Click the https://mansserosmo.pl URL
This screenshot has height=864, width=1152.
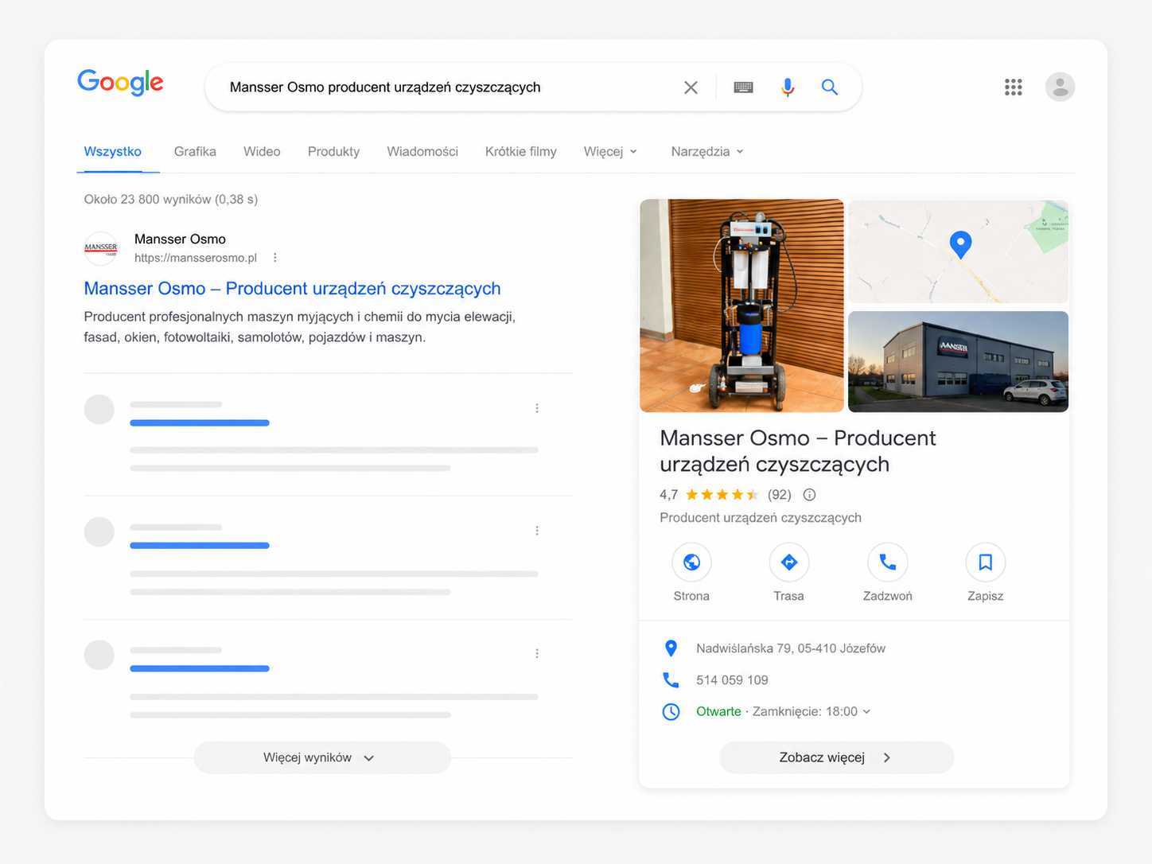196,258
